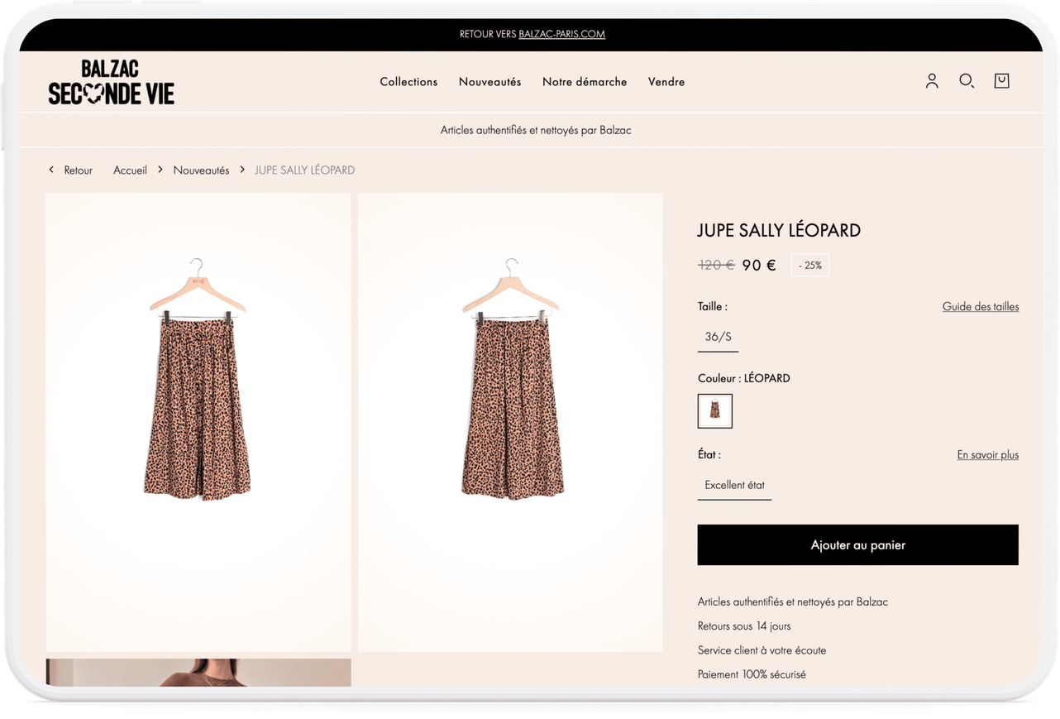Choose the Léopard color swatch

click(714, 410)
